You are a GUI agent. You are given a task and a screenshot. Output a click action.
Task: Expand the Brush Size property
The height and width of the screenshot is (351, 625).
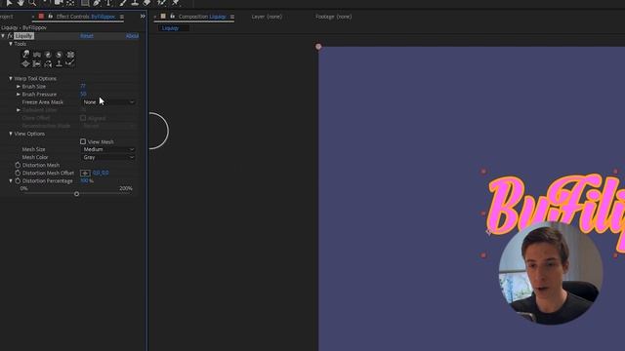point(19,87)
